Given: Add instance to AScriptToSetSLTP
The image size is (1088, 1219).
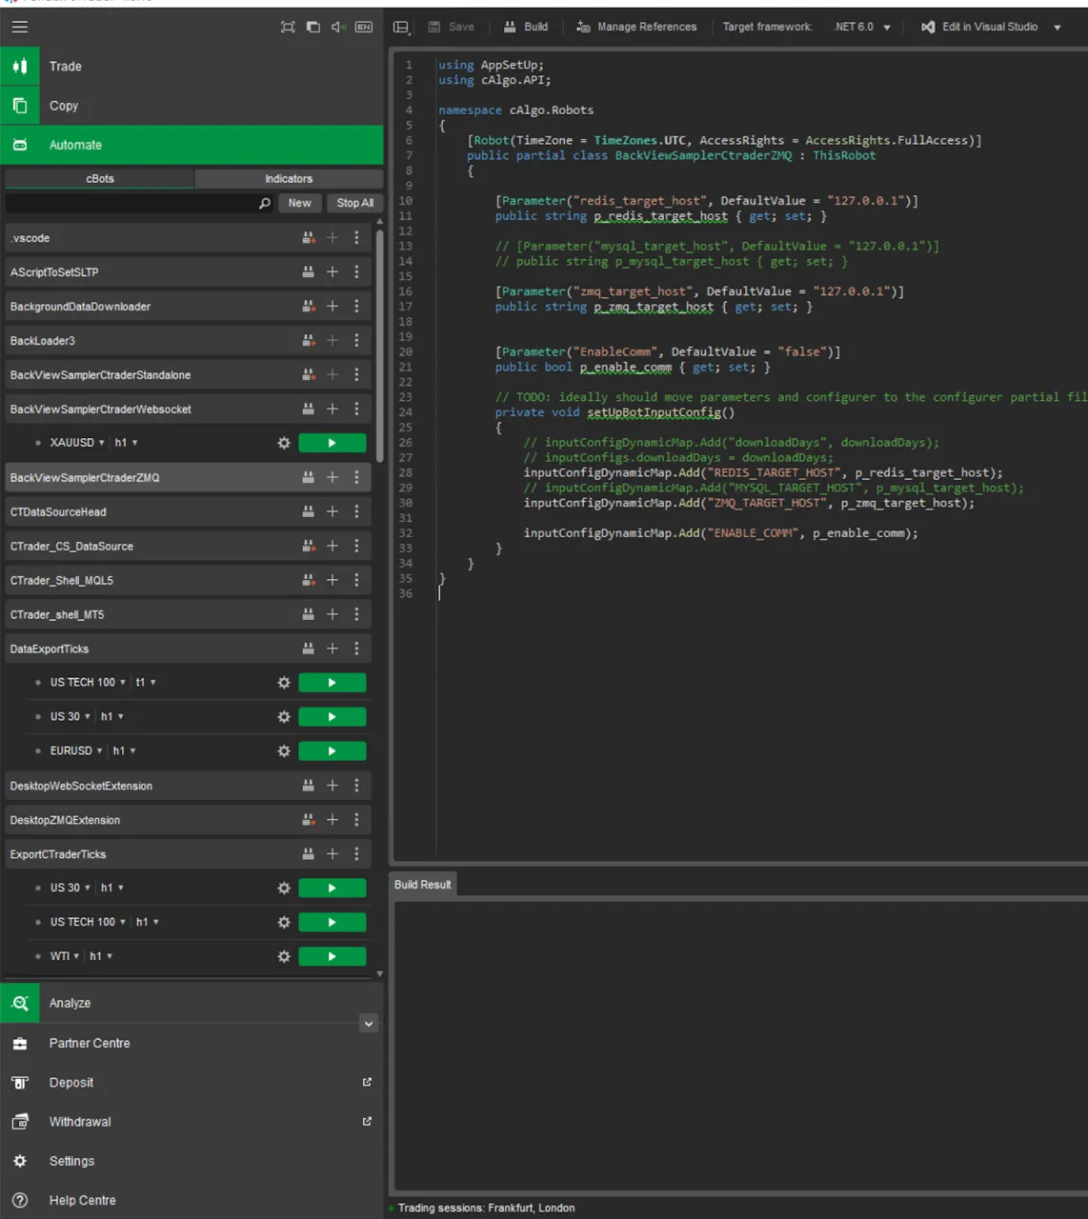Looking at the screenshot, I should [332, 272].
